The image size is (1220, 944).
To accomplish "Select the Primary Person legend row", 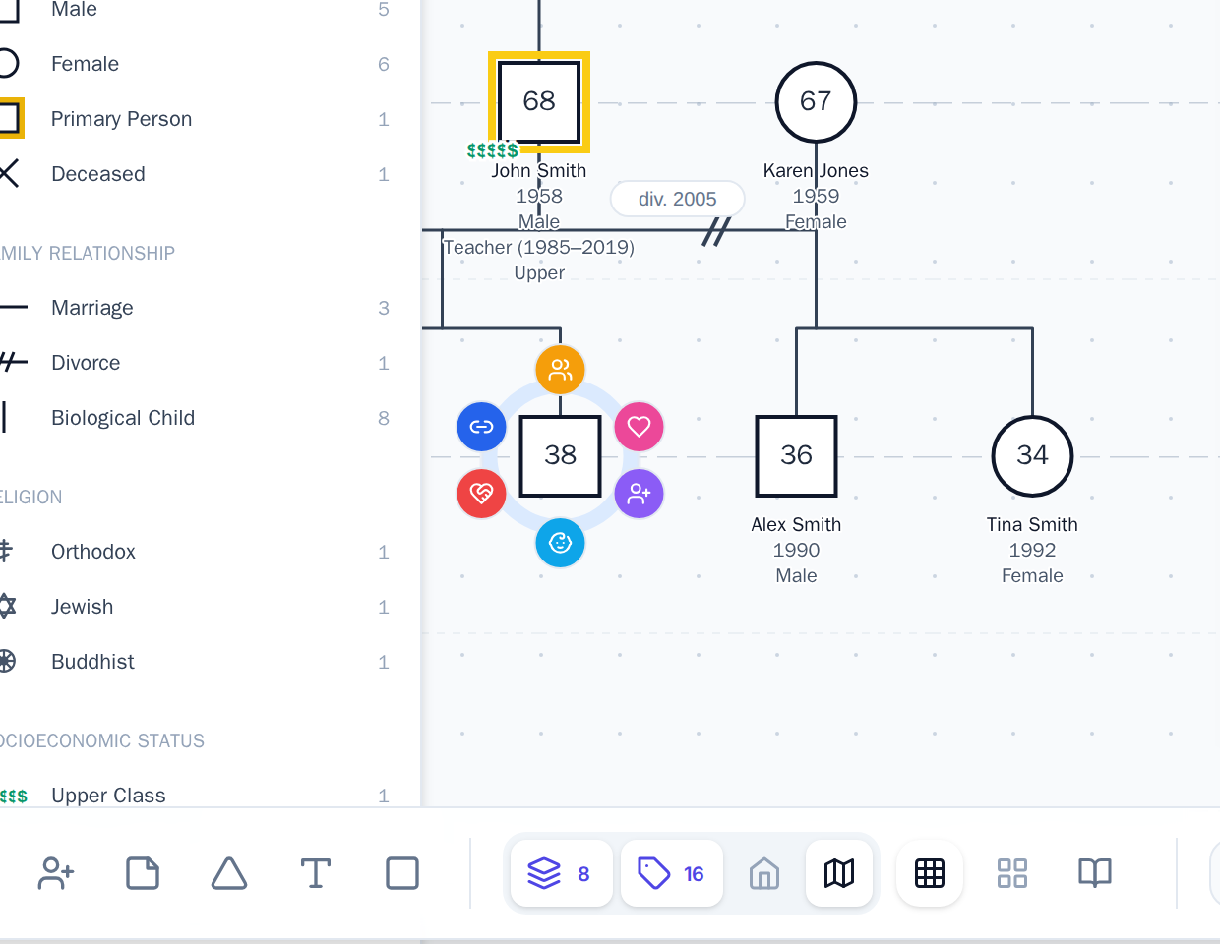I will click(195, 119).
